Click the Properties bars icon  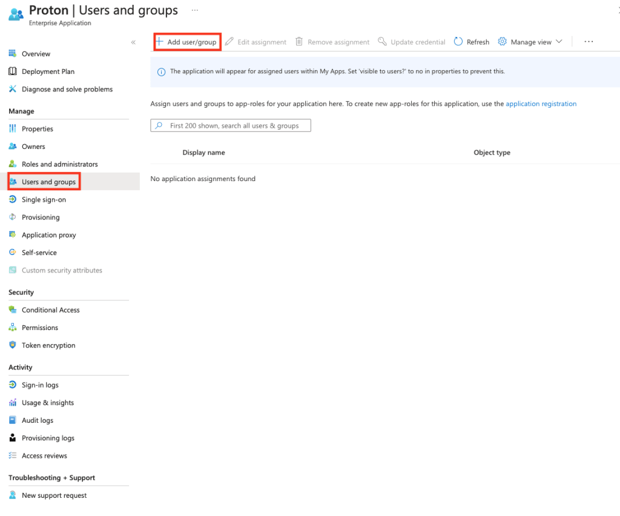[x=13, y=128]
